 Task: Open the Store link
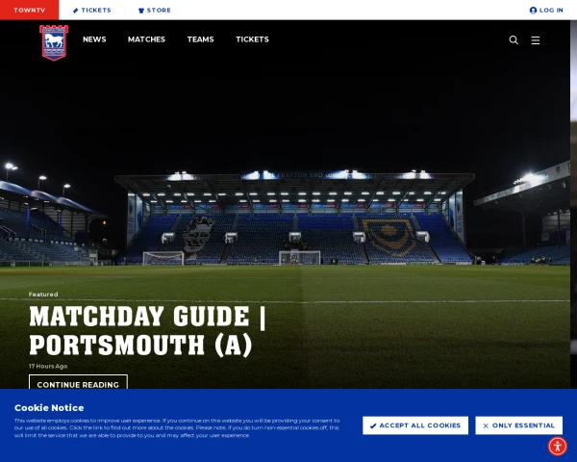coord(155,10)
